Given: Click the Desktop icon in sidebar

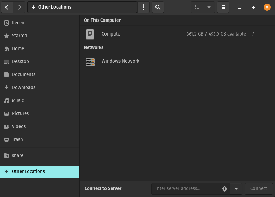Looking at the screenshot, I should 7,62.
